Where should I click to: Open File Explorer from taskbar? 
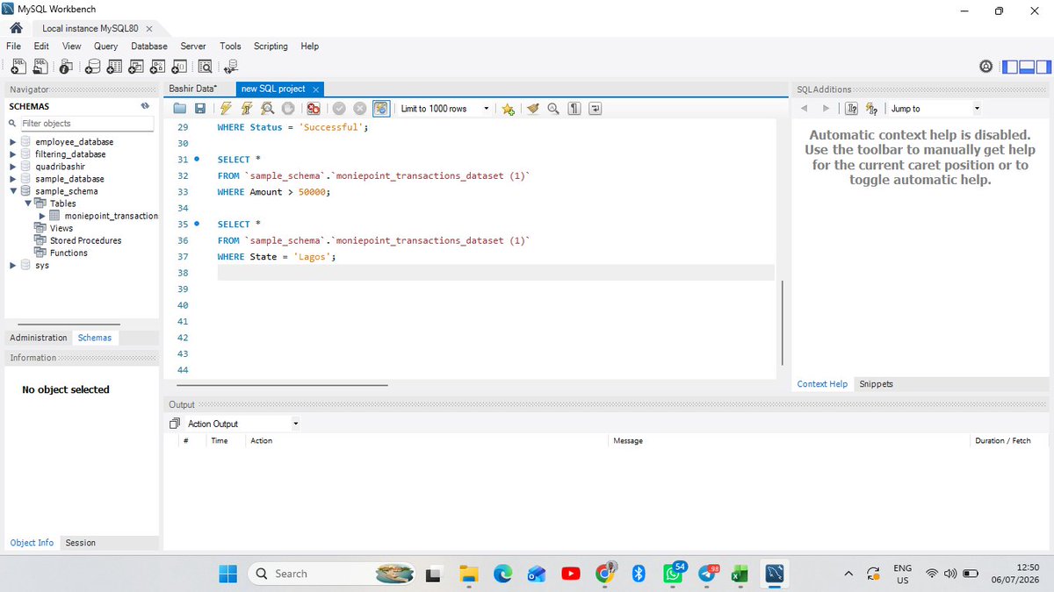pyautogui.click(x=468, y=574)
